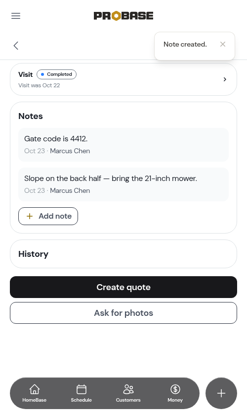Click Add note button
247x419 pixels.
pos(48,216)
